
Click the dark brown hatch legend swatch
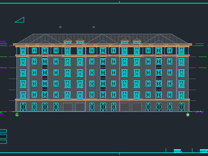tap(3, 136)
